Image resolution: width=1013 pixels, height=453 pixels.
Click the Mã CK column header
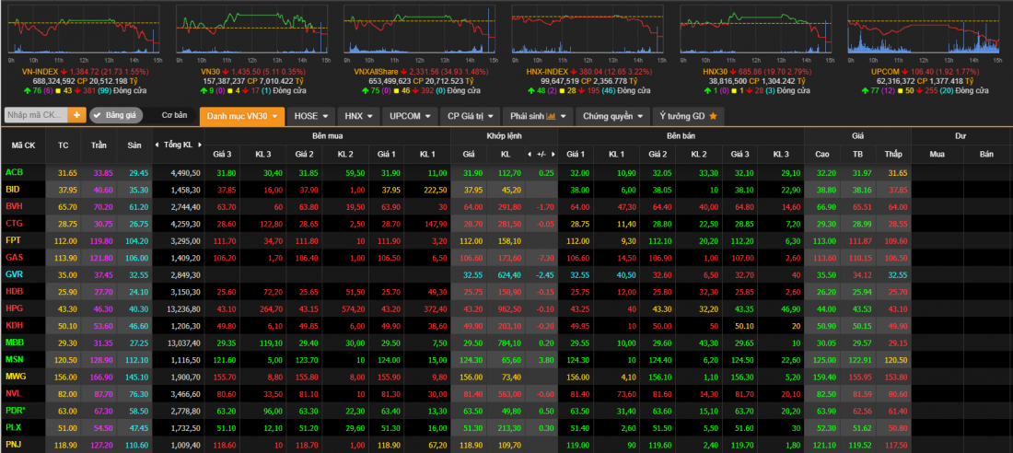tap(24, 145)
